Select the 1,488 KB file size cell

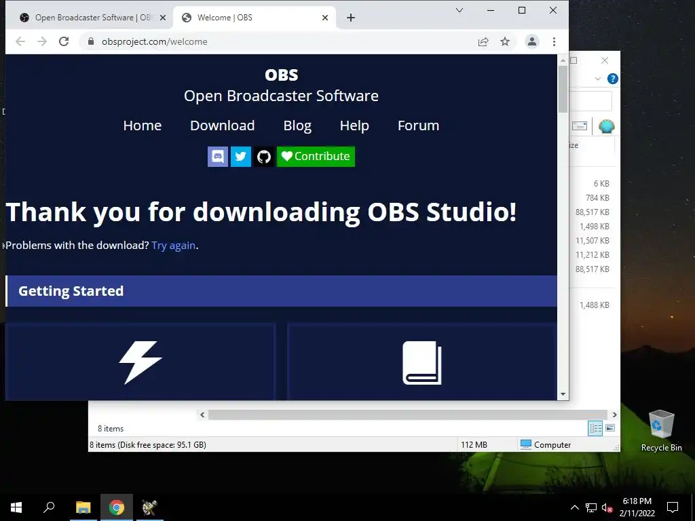(x=594, y=305)
